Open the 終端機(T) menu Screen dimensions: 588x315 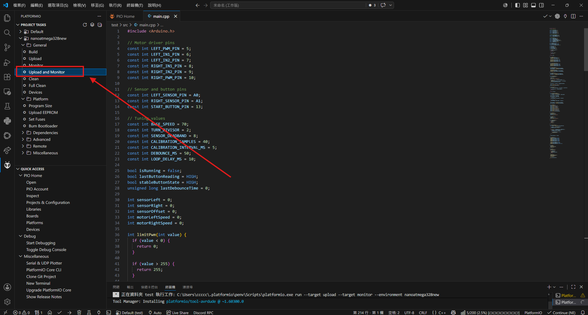tap(135, 5)
